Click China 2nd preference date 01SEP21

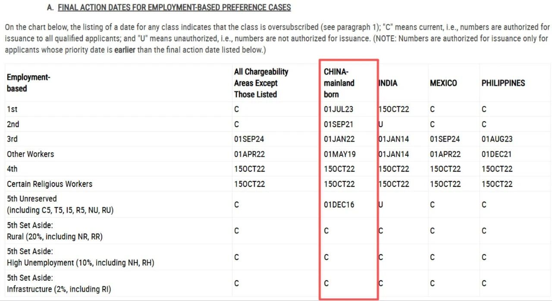pyautogui.click(x=339, y=124)
